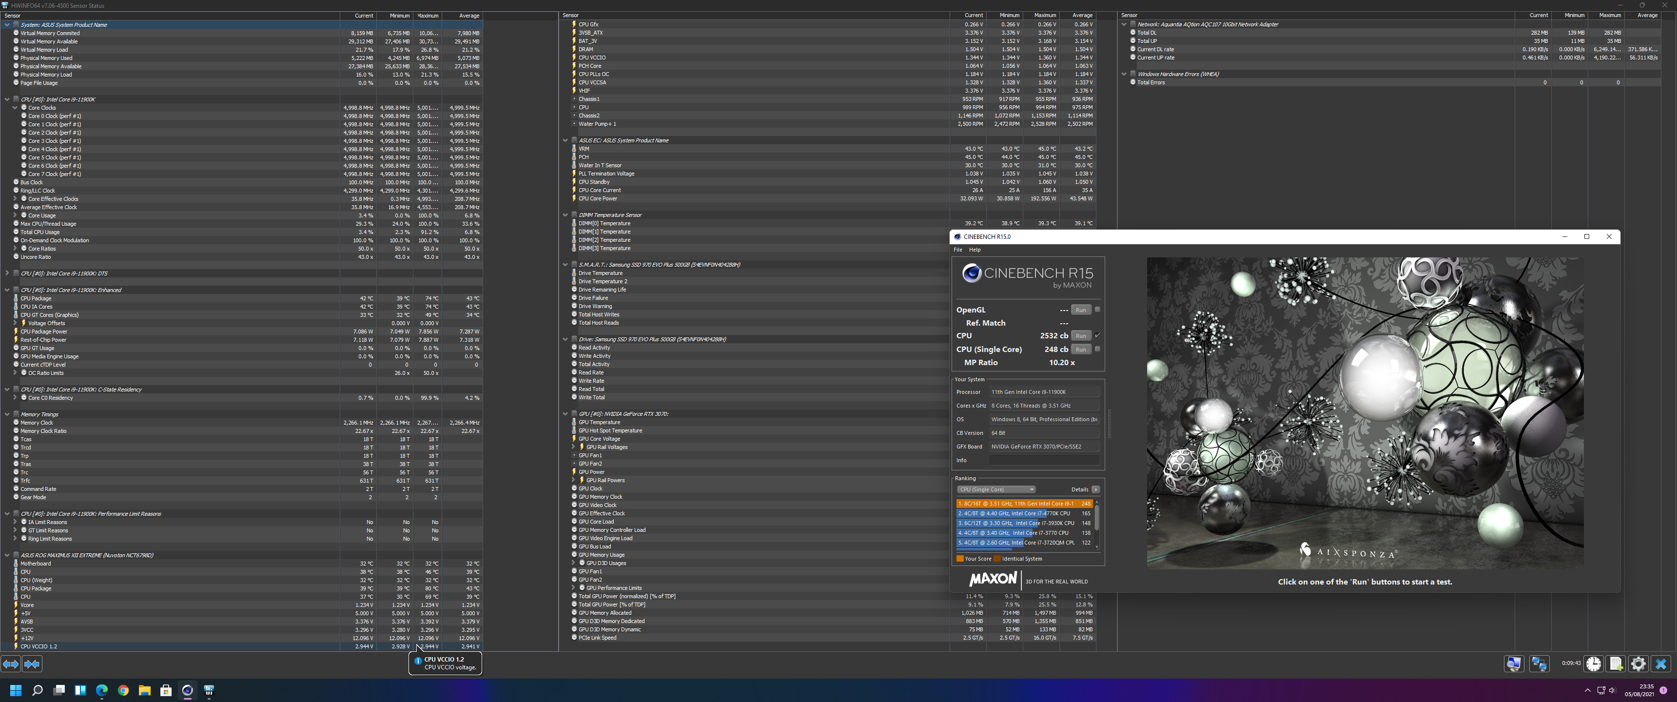1677x702 pixels.
Task: Open Widgets from the taskbar
Action: [x=80, y=690]
